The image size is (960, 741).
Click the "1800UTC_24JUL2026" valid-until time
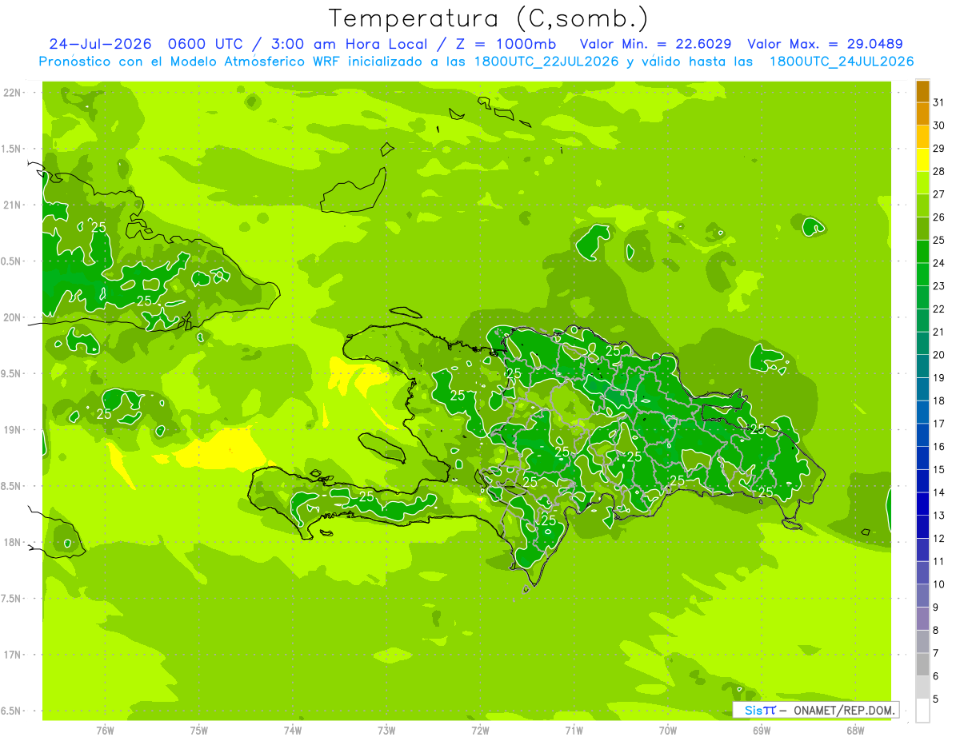841,62
